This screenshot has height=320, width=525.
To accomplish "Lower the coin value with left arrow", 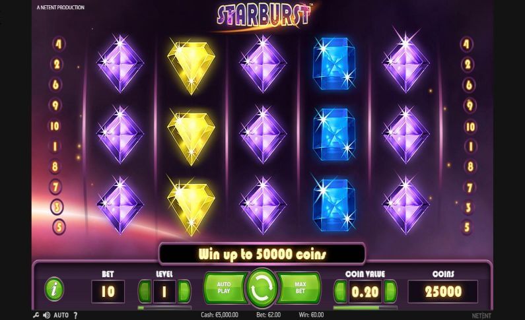I will click(340, 291).
